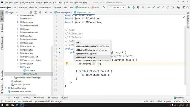Run class from gutter arrow on line 12
The height and width of the screenshot is (107, 190).
[x=59, y=48]
